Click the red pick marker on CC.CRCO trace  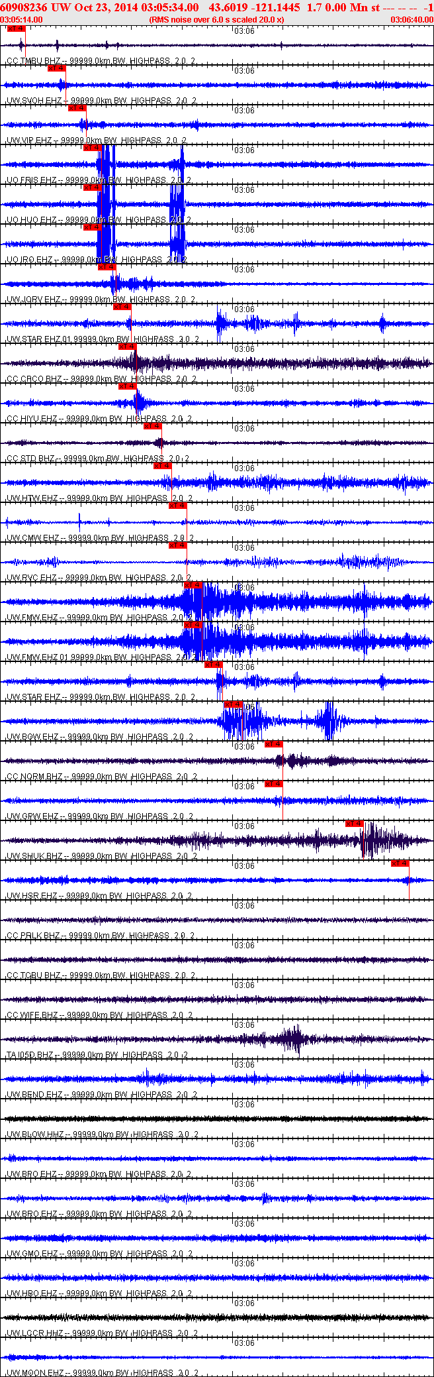pyautogui.click(x=127, y=347)
